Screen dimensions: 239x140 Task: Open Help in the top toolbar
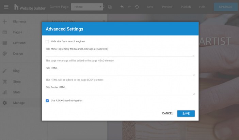[x=202, y=7]
